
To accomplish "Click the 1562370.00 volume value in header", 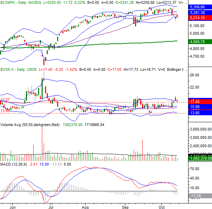I will (x=73, y=125).
